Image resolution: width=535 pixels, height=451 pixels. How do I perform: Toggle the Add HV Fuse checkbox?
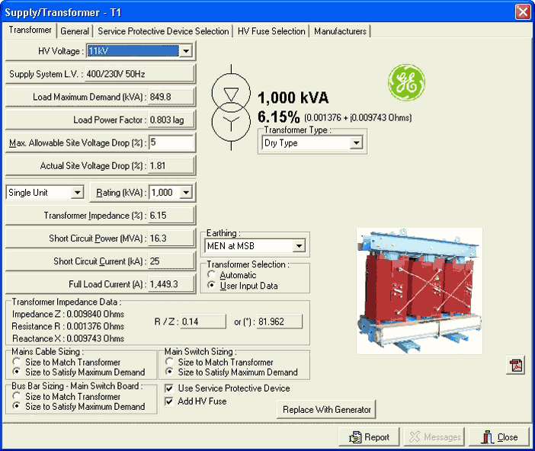(170, 401)
